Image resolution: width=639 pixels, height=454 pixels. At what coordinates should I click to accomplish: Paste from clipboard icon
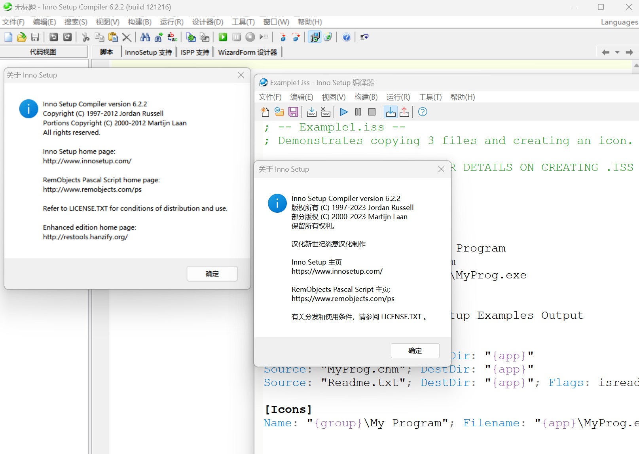tap(113, 37)
